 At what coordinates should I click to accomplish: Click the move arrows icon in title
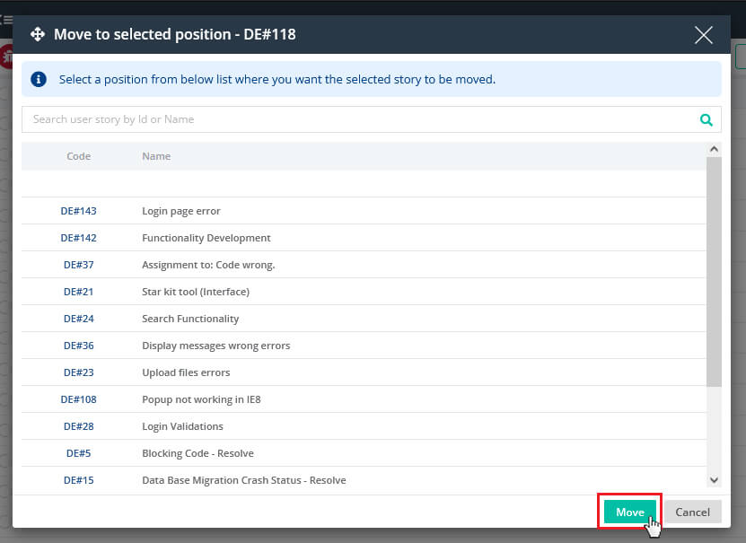click(38, 34)
